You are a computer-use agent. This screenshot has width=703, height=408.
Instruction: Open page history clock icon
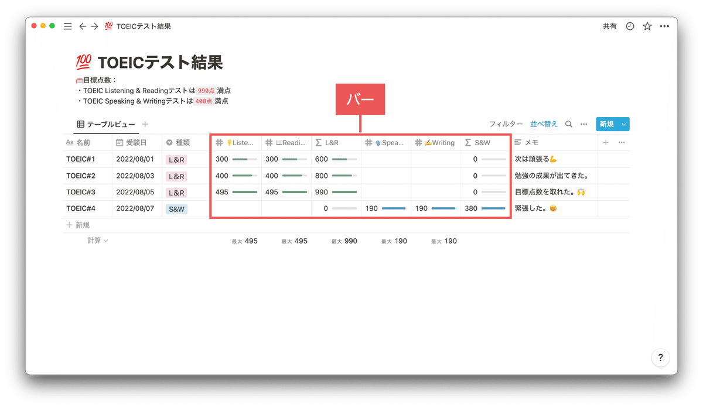pyautogui.click(x=630, y=26)
